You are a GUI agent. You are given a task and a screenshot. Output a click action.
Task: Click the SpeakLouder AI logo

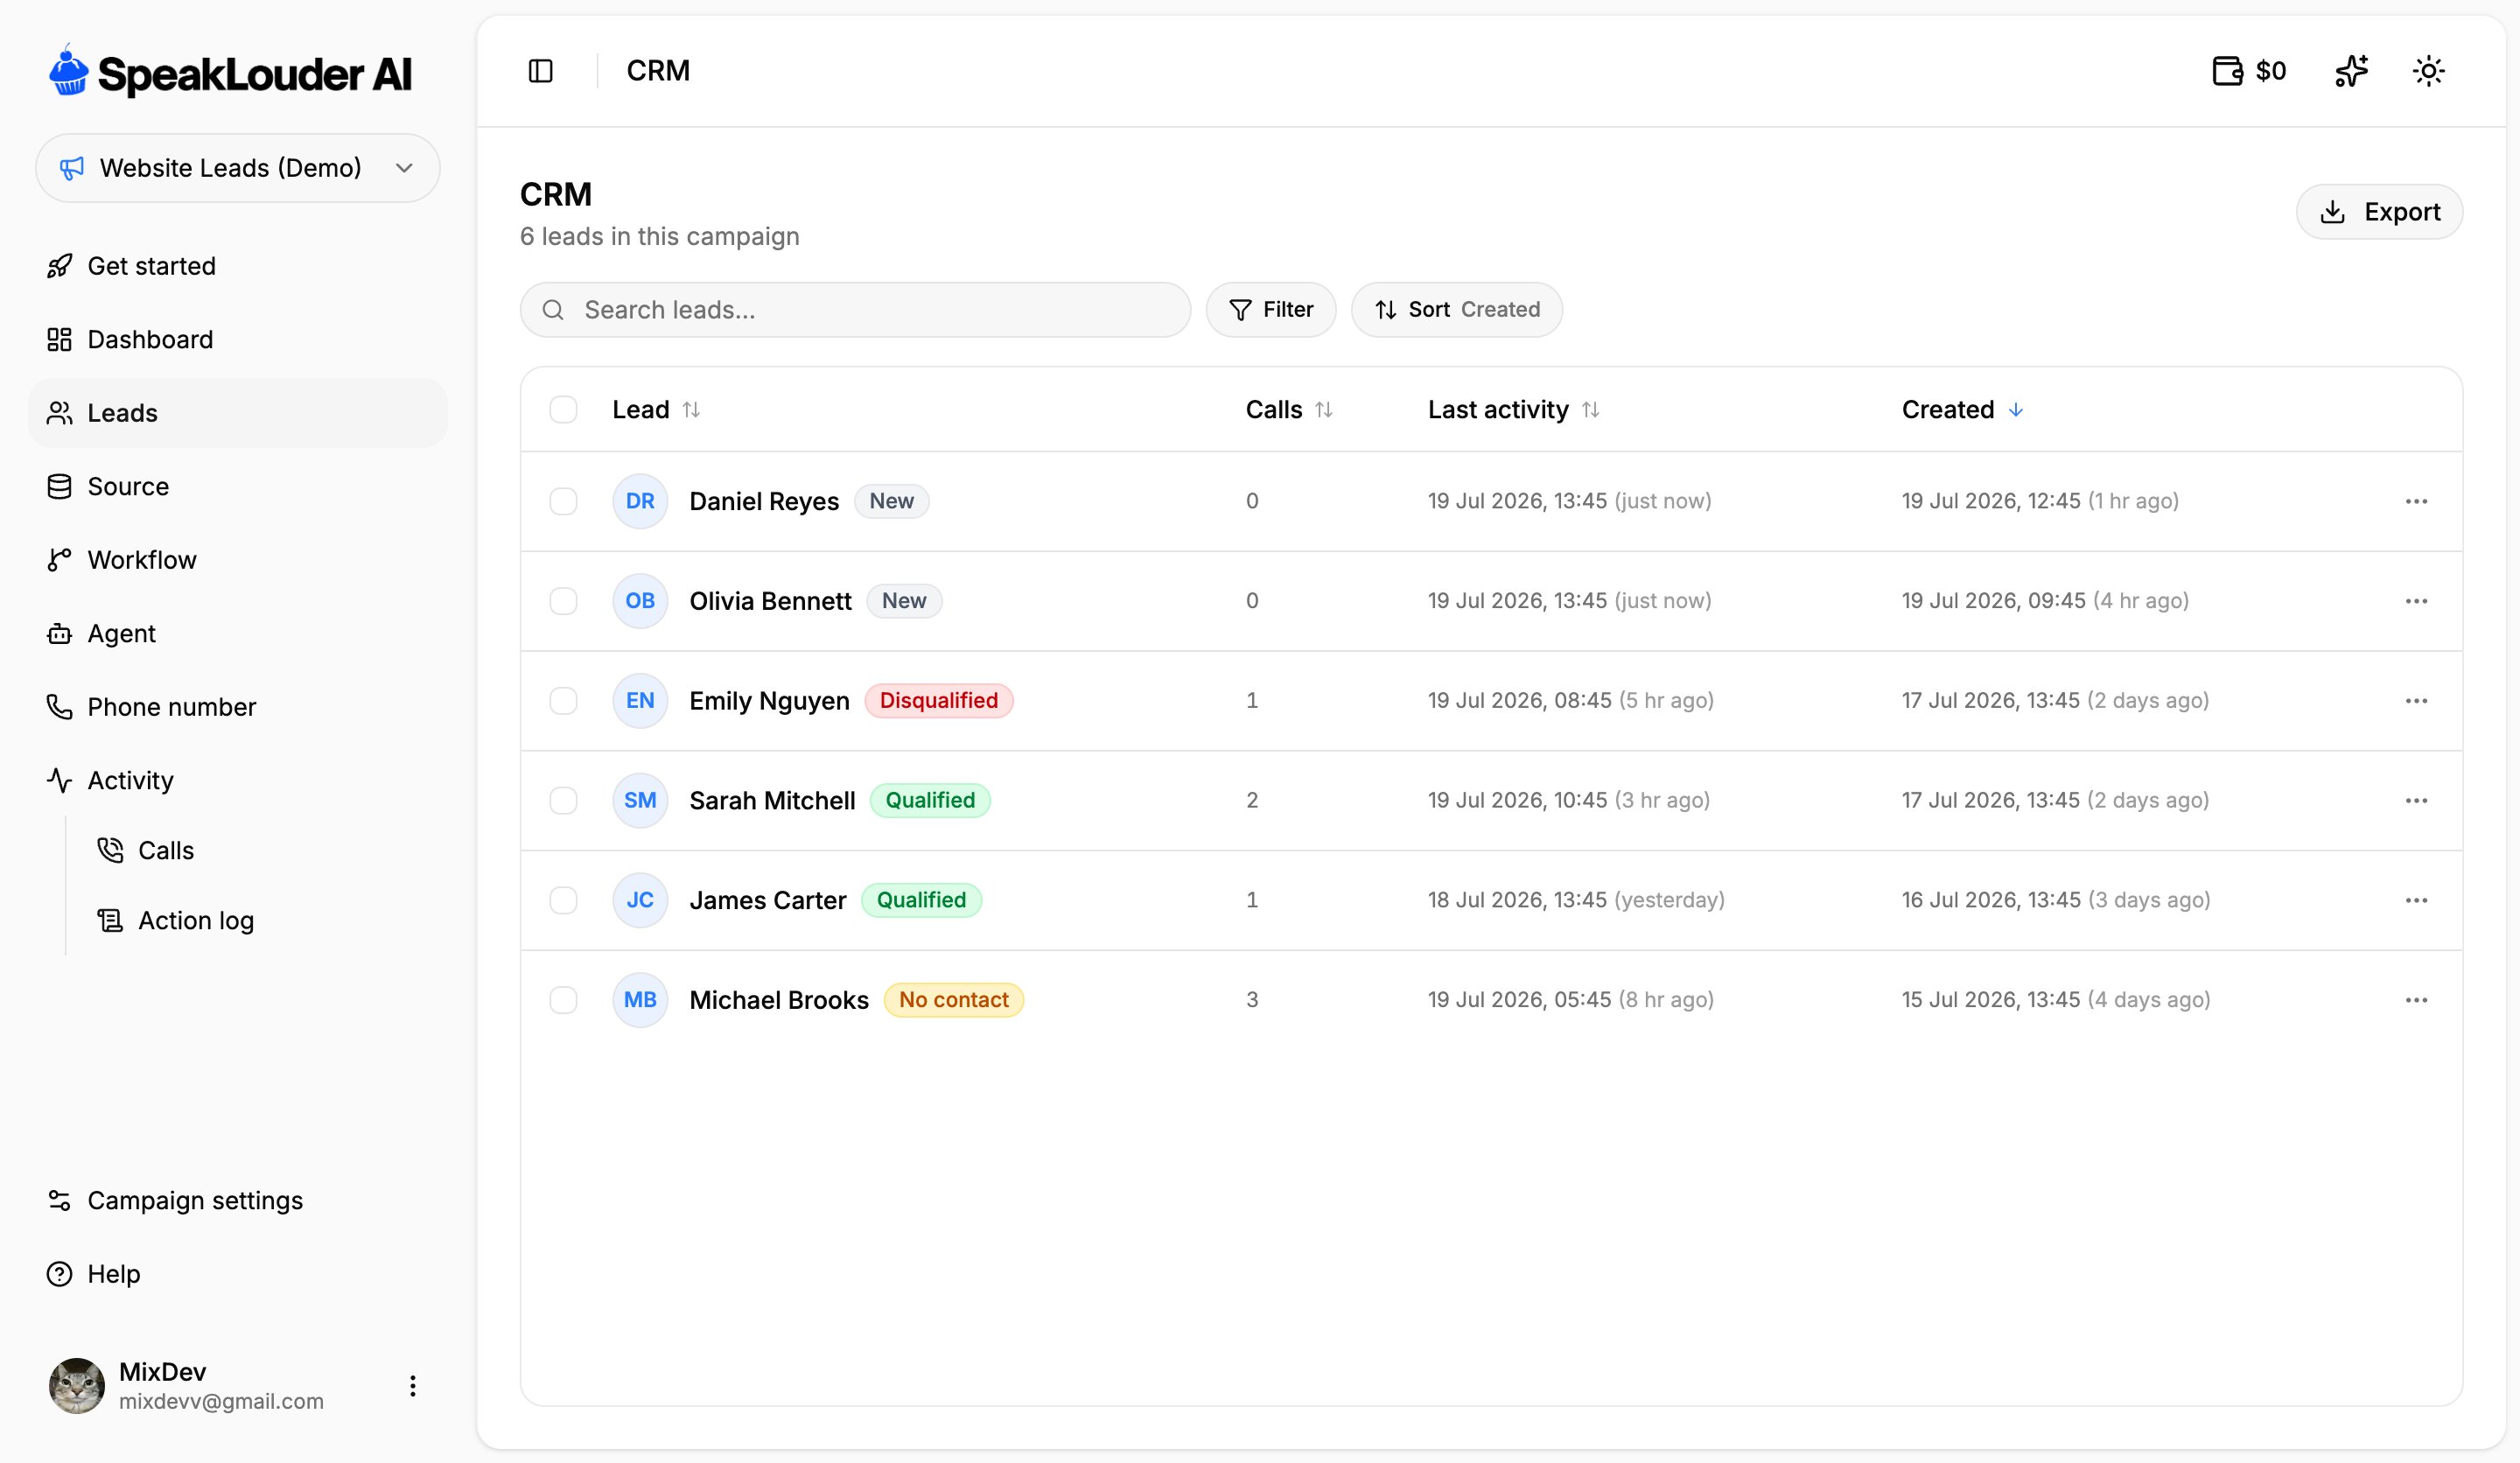pyautogui.click(x=231, y=72)
